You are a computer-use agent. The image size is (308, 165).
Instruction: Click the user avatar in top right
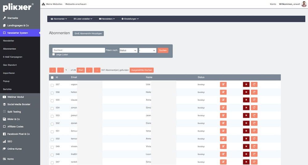pos(304,4)
